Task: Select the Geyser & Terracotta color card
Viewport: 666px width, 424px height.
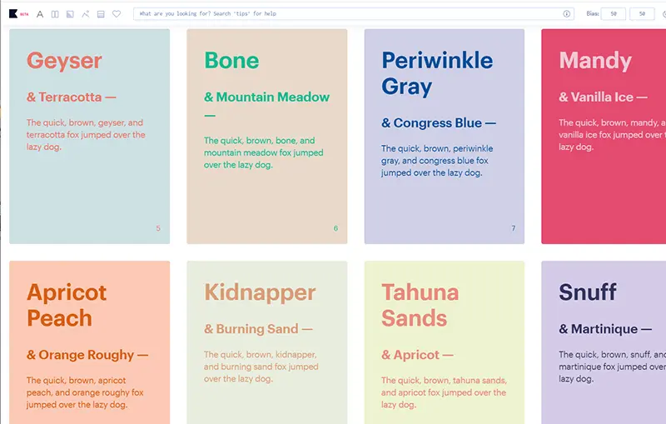Action: tap(90, 137)
